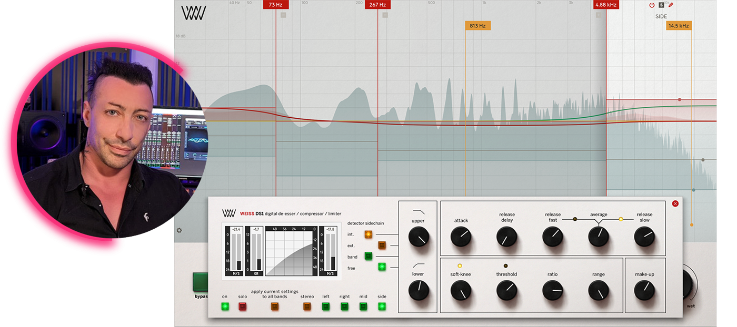The image size is (737, 327).
Task: Select the 'stereo' channel mode button
Action: tap(307, 306)
